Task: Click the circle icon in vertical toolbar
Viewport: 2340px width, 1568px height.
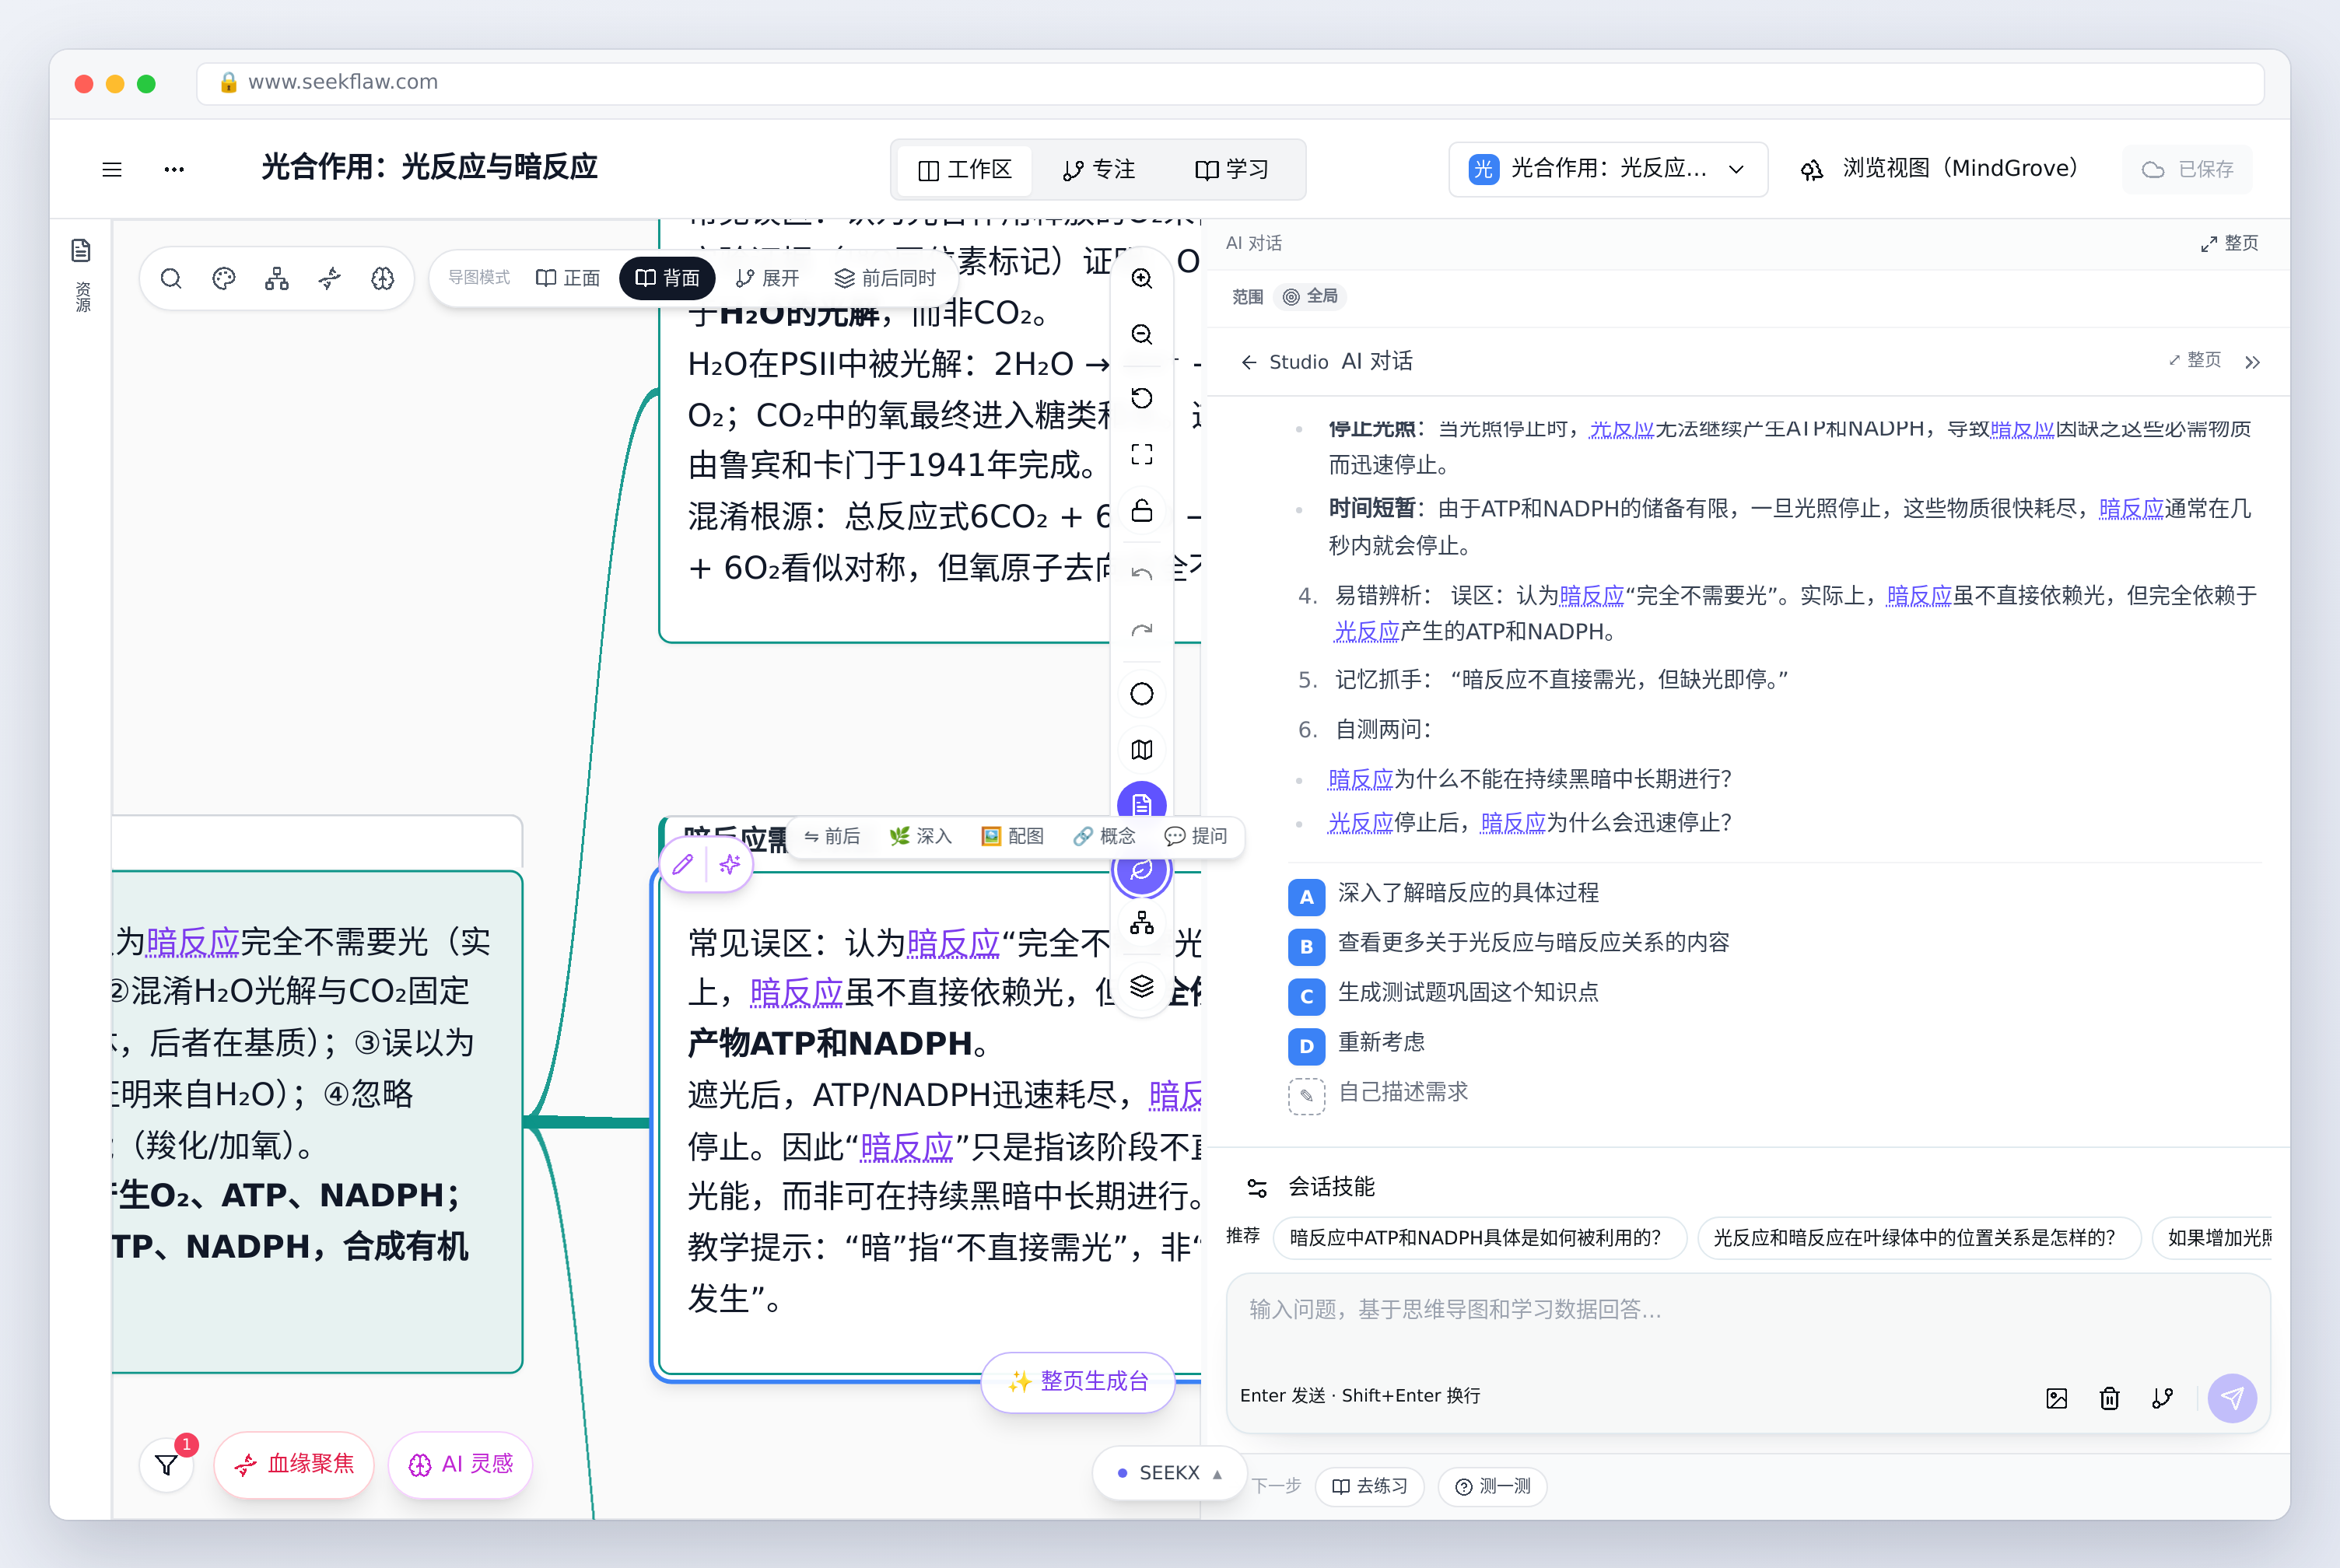Action: tap(1142, 694)
